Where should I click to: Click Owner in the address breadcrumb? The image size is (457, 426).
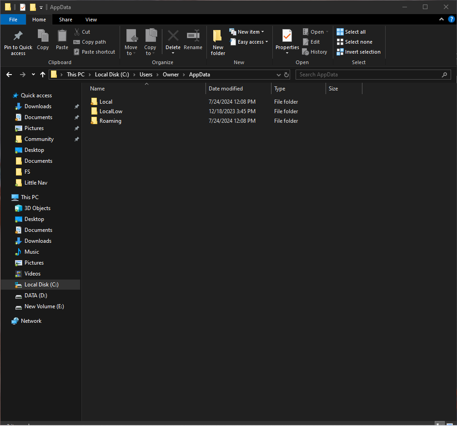coord(171,75)
